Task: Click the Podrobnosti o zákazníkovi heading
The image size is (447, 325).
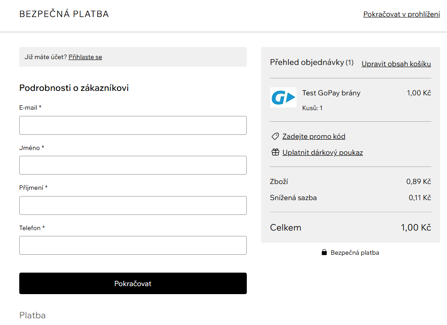Action: (74, 88)
